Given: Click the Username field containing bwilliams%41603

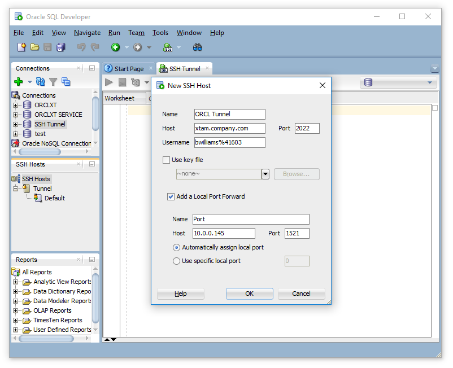Looking at the screenshot, I should 229,142.
